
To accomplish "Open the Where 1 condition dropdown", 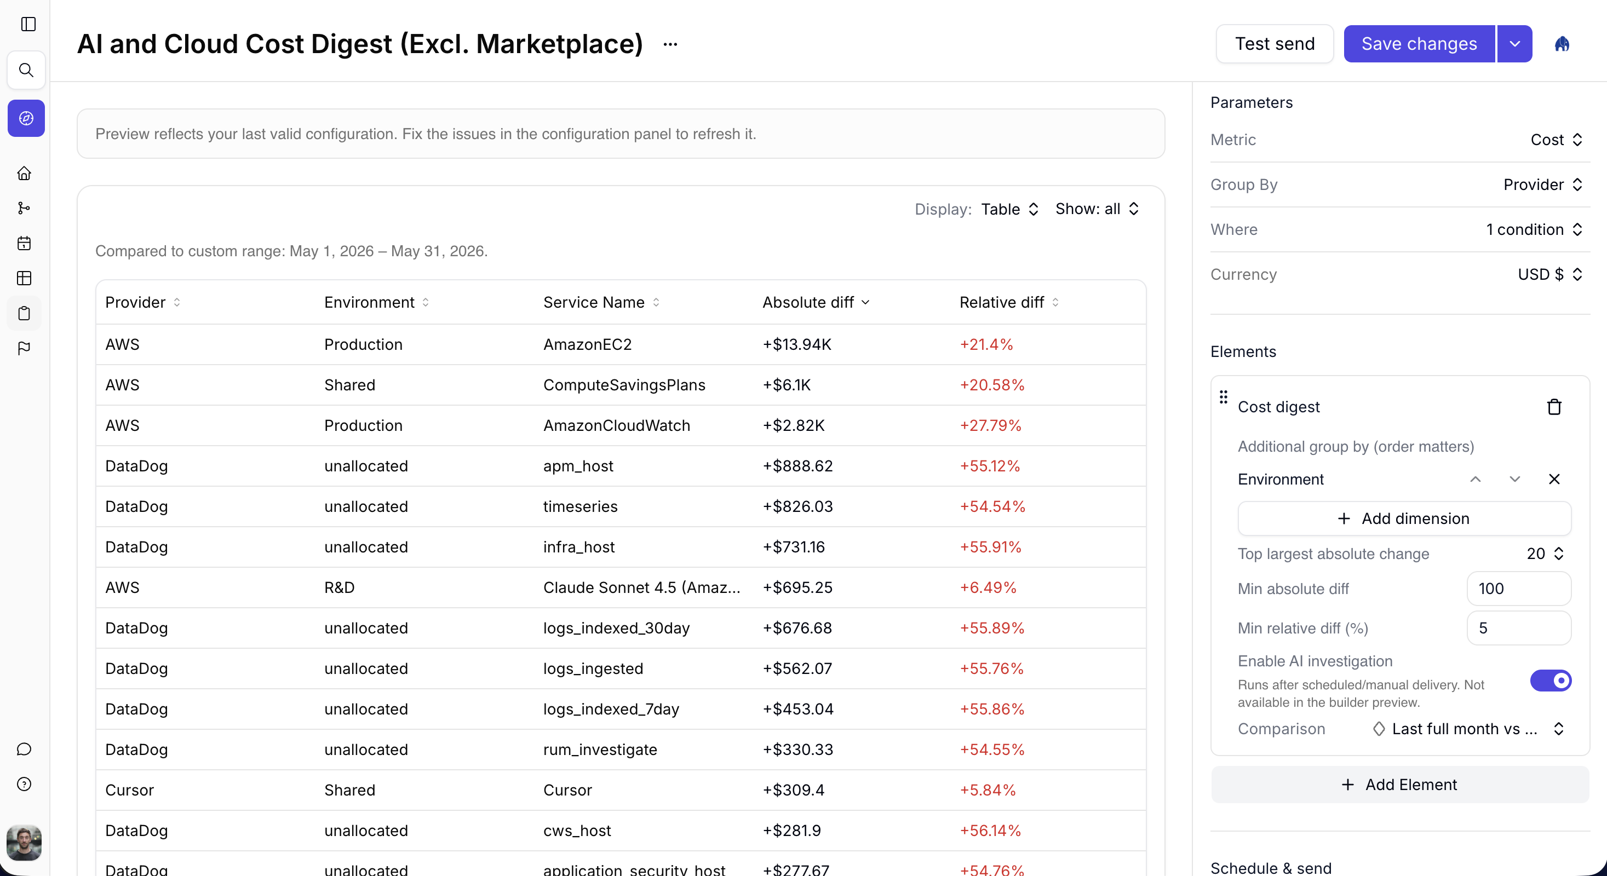I will point(1534,229).
